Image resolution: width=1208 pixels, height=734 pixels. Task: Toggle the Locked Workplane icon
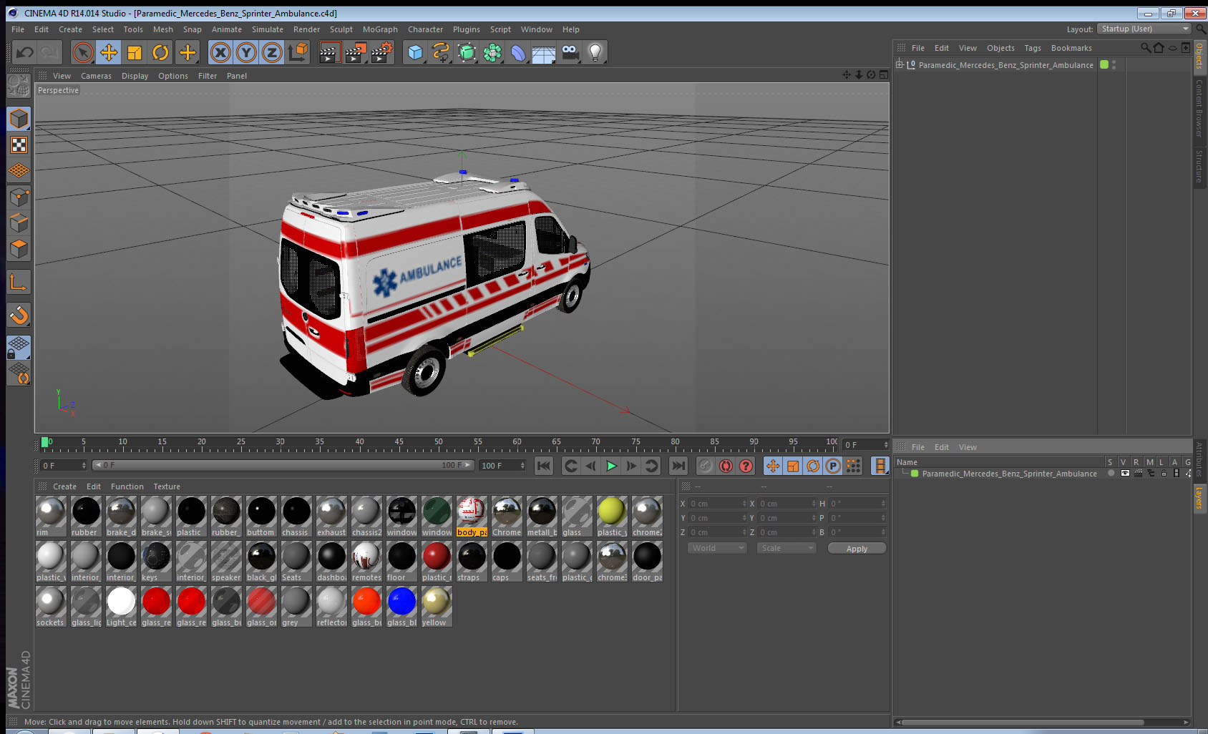point(19,348)
